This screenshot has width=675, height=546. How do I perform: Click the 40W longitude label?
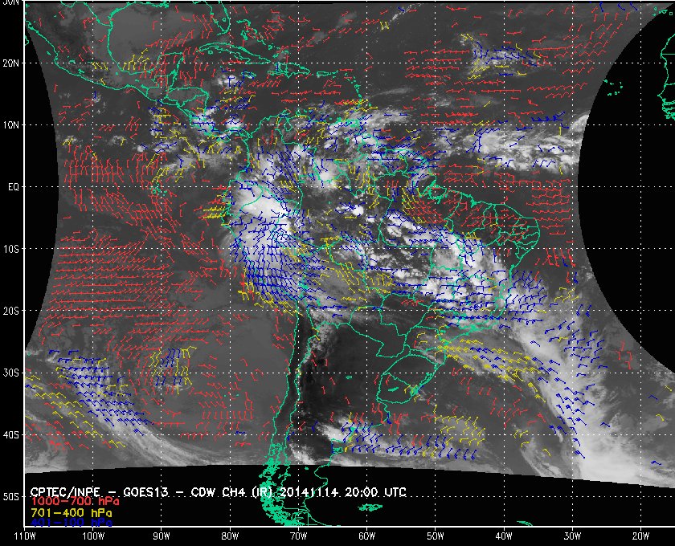coord(504,536)
